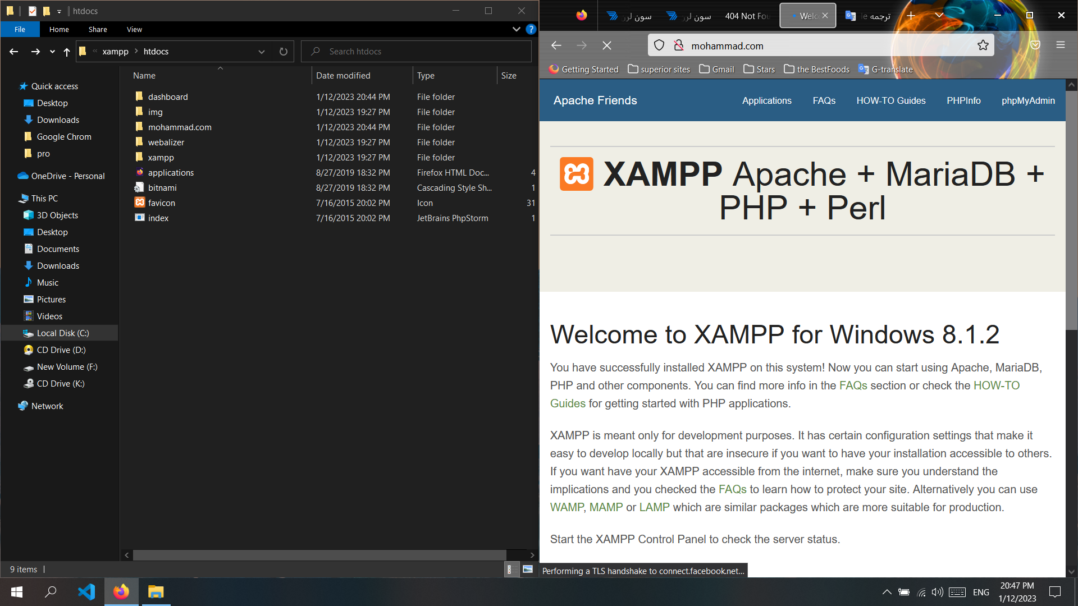Open Firefox hamburger application menu
This screenshot has width=1078, height=606.
pos(1061,45)
